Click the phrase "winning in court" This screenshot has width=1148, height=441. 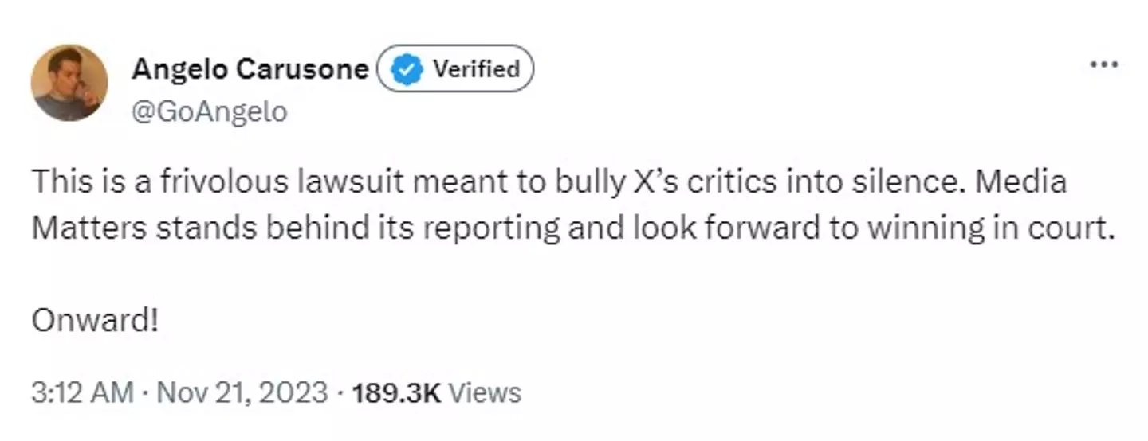point(989,228)
